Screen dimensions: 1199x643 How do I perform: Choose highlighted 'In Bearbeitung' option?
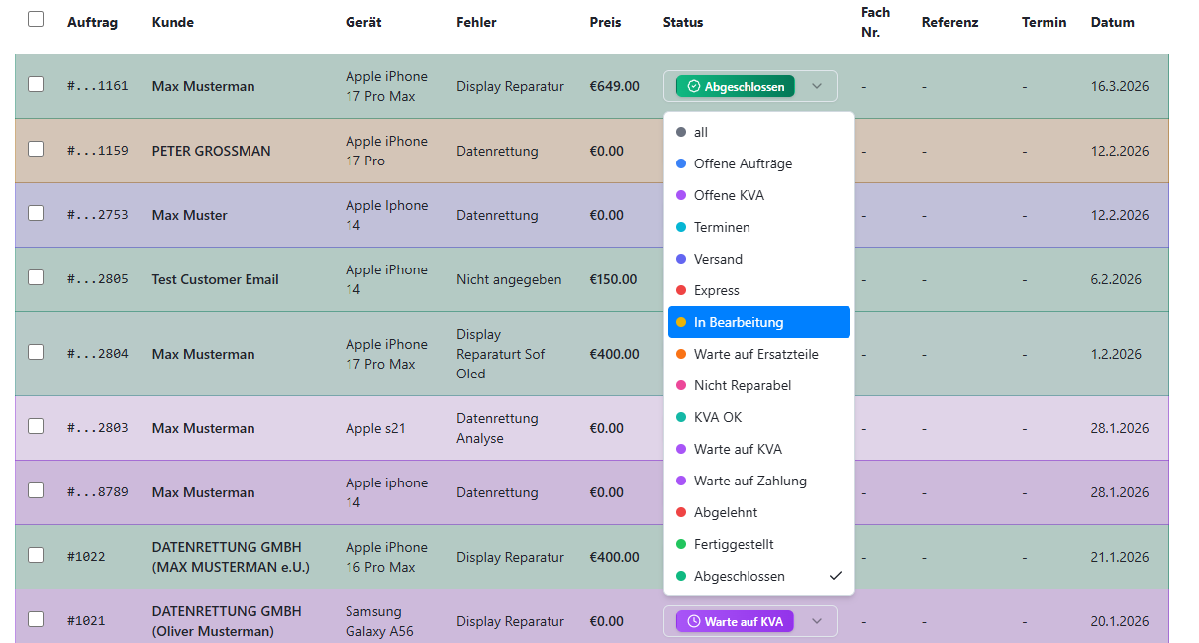759,322
